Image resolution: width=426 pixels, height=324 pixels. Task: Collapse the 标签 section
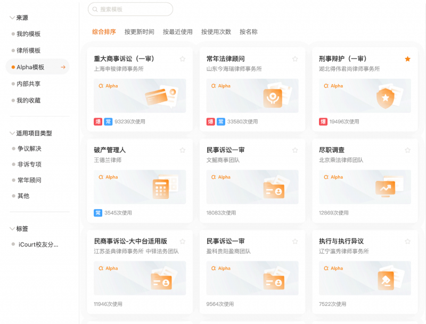click(12, 229)
